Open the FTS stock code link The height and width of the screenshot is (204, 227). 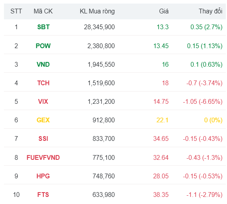coord(43,195)
